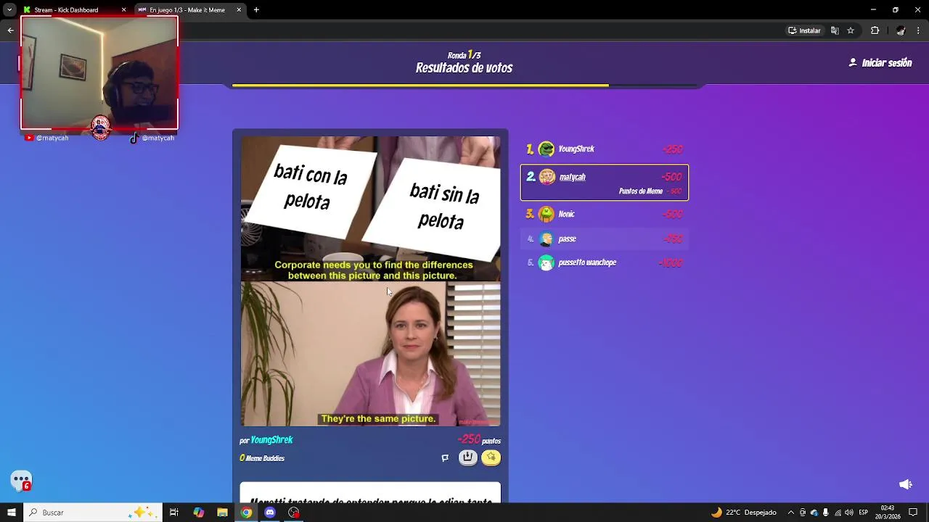Open the Chrome profile avatar
The height and width of the screenshot is (522, 929).
tap(901, 30)
